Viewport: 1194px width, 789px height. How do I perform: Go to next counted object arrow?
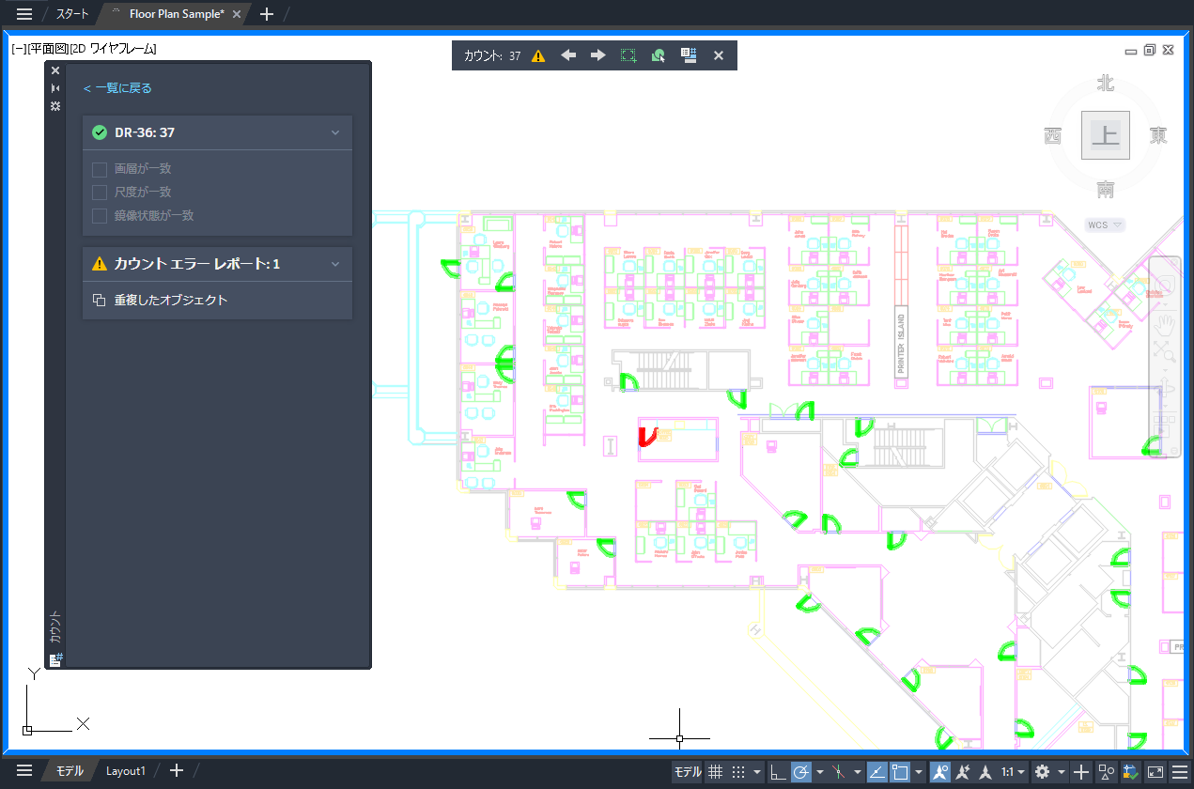598,55
